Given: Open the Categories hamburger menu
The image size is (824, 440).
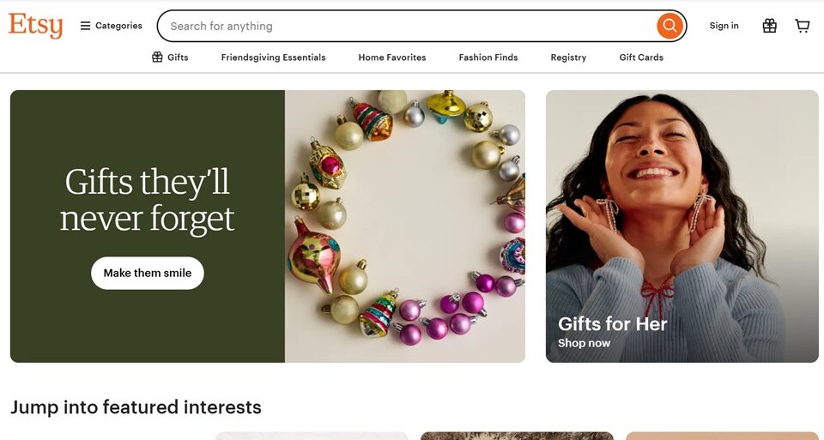Looking at the screenshot, I should pos(111,26).
